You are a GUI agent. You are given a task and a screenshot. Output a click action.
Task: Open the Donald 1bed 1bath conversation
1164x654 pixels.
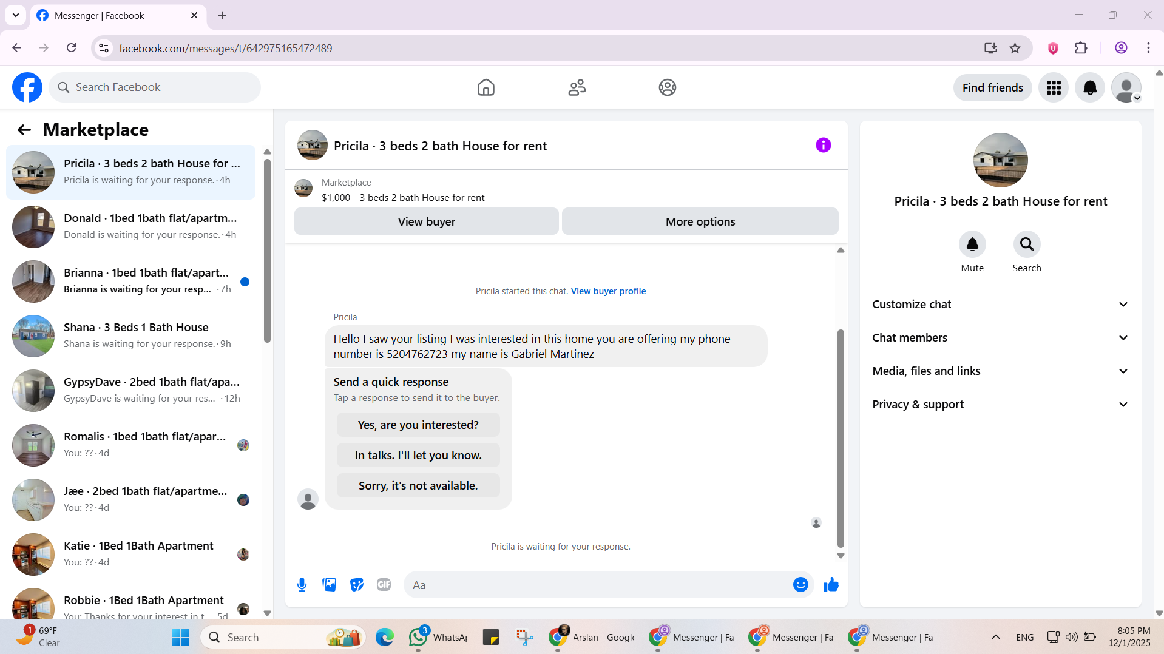(x=130, y=227)
